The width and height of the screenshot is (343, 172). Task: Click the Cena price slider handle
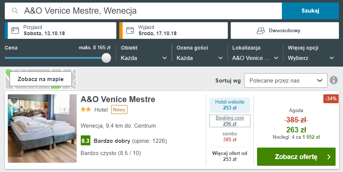click(x=106, y=58)
